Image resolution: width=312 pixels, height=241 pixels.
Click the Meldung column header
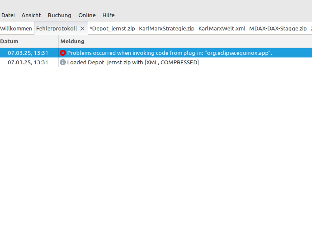[x=72, y=42]
